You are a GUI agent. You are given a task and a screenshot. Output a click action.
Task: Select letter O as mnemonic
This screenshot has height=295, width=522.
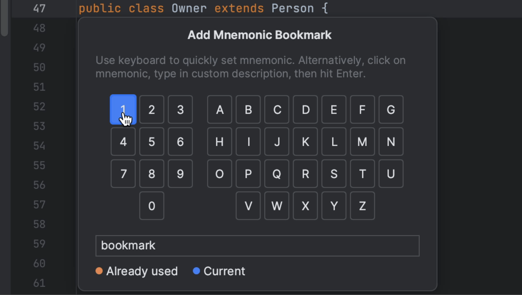click(x=220, y=174)
